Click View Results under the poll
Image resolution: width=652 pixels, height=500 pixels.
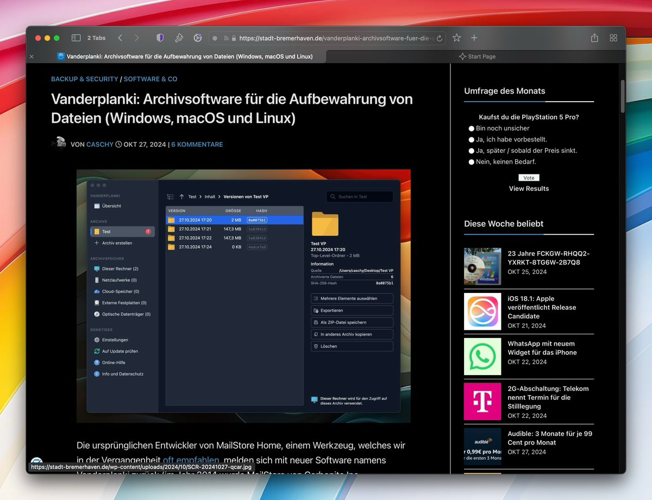tap(529, 188)
